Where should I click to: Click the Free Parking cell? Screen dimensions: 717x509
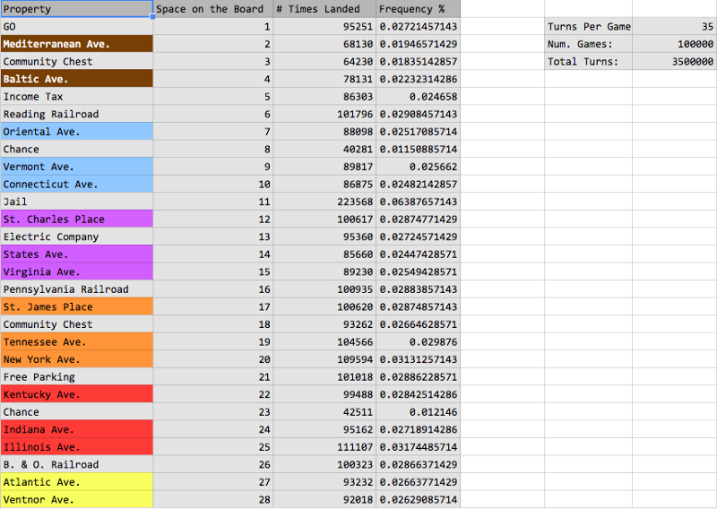(x=77, y=377)
